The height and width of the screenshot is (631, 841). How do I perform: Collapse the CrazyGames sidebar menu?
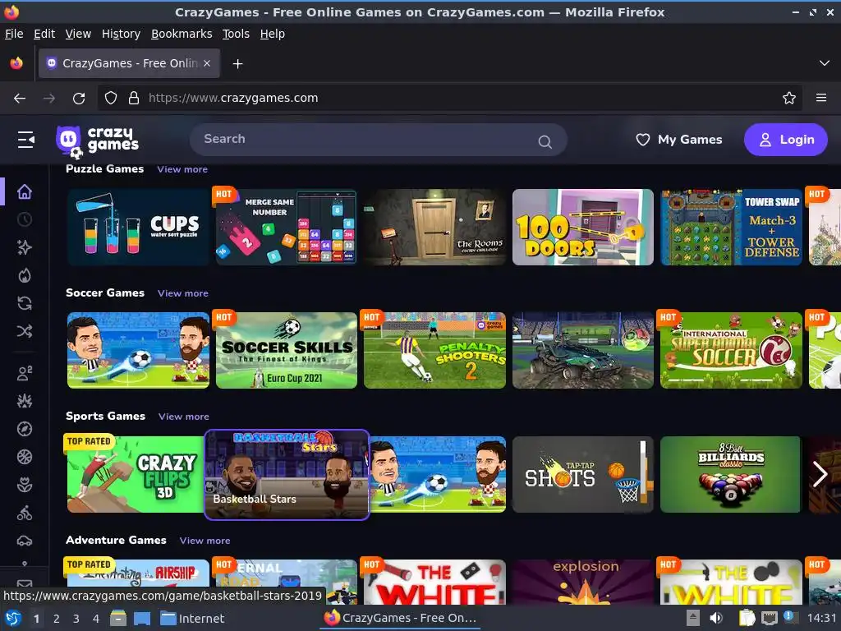[25, 140]
